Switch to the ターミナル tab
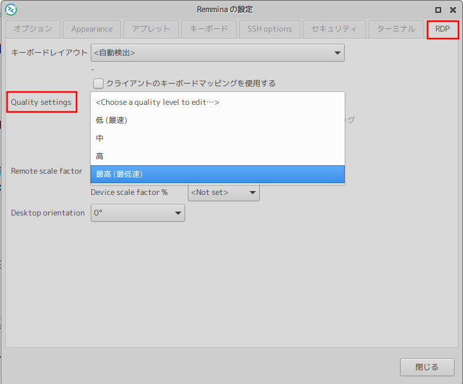The width and height of the screenshot is (463, 384). (x=396, y=29)
